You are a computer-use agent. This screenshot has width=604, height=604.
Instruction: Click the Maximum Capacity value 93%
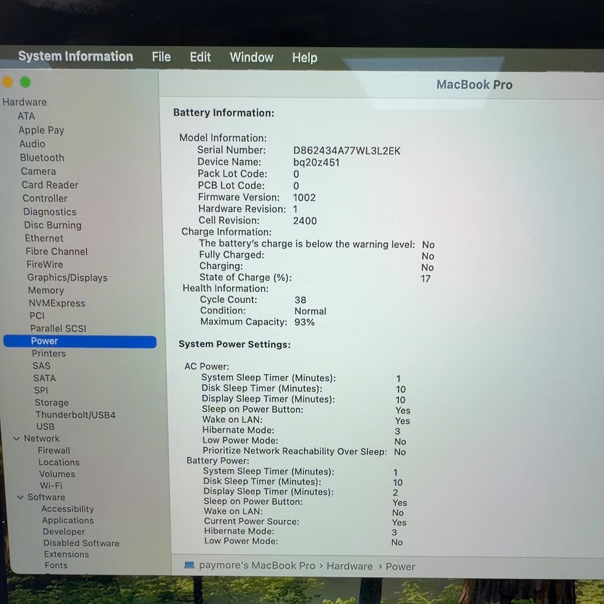coord(304,322)
